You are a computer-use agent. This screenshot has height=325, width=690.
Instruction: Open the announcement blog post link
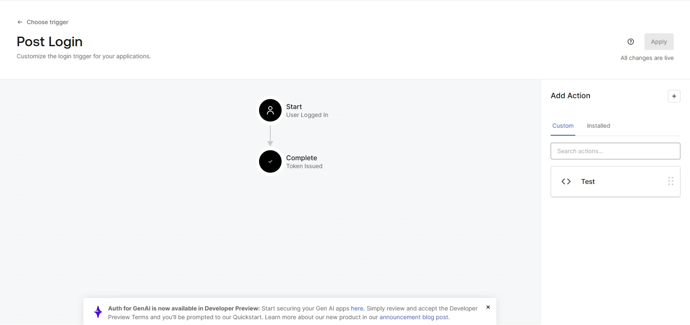click(x=413, y=317)
